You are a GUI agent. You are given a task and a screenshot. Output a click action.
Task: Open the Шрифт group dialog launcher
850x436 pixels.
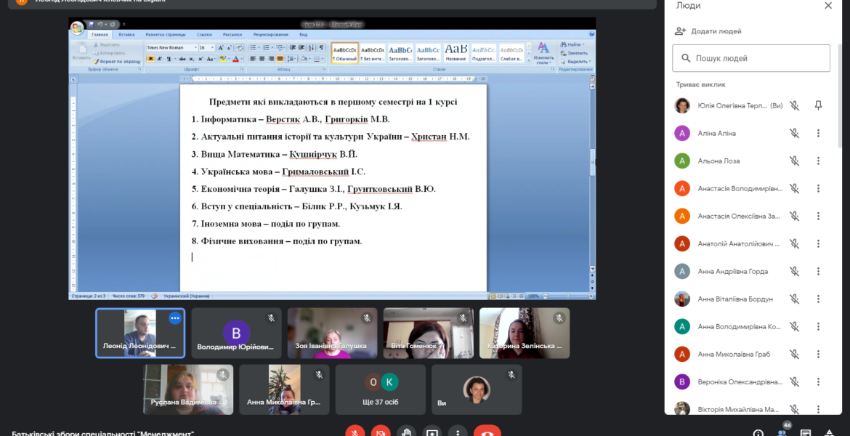243,69
